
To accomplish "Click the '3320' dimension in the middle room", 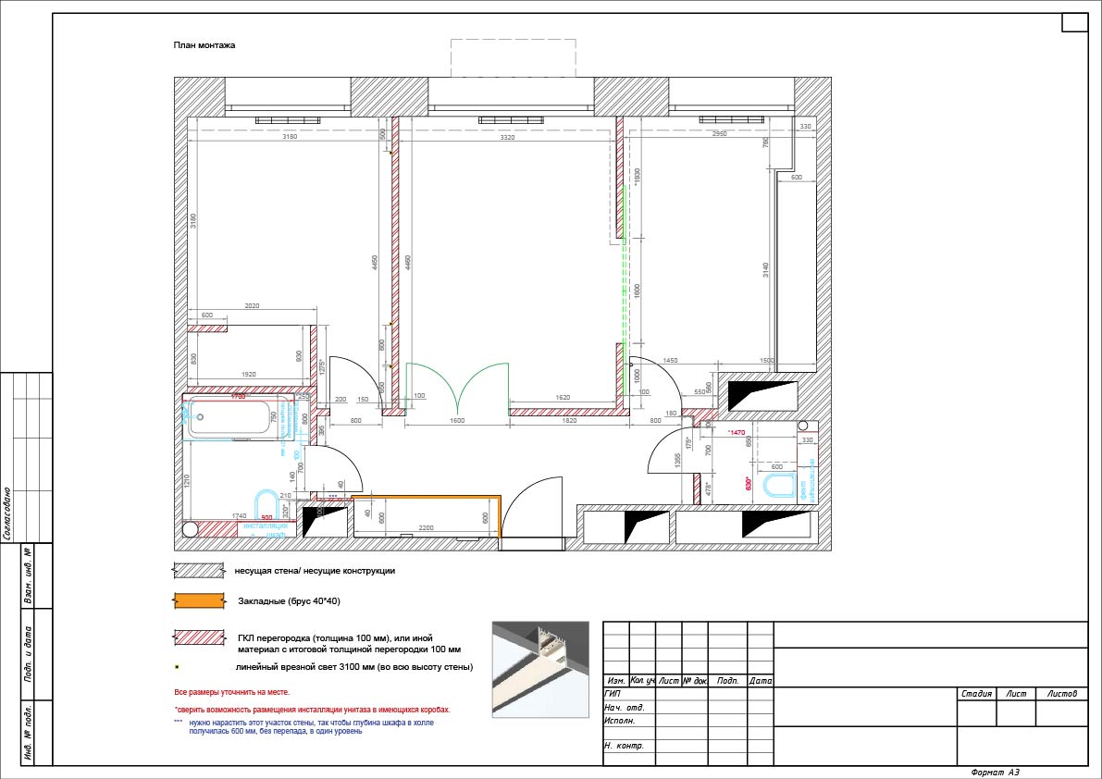I will click(x=507, y=137).
